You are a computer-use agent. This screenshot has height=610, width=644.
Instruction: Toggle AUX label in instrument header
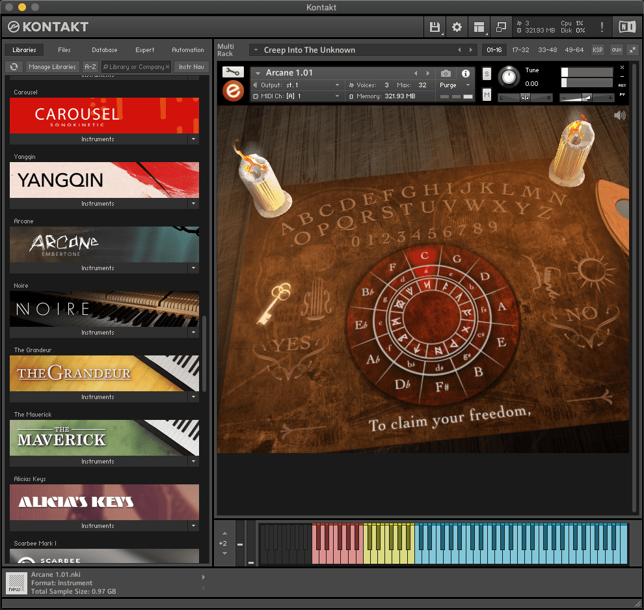622,85
